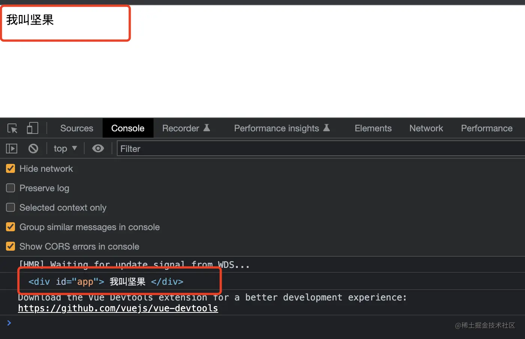Toggle the device toolbar icon

tap(33, 128)
